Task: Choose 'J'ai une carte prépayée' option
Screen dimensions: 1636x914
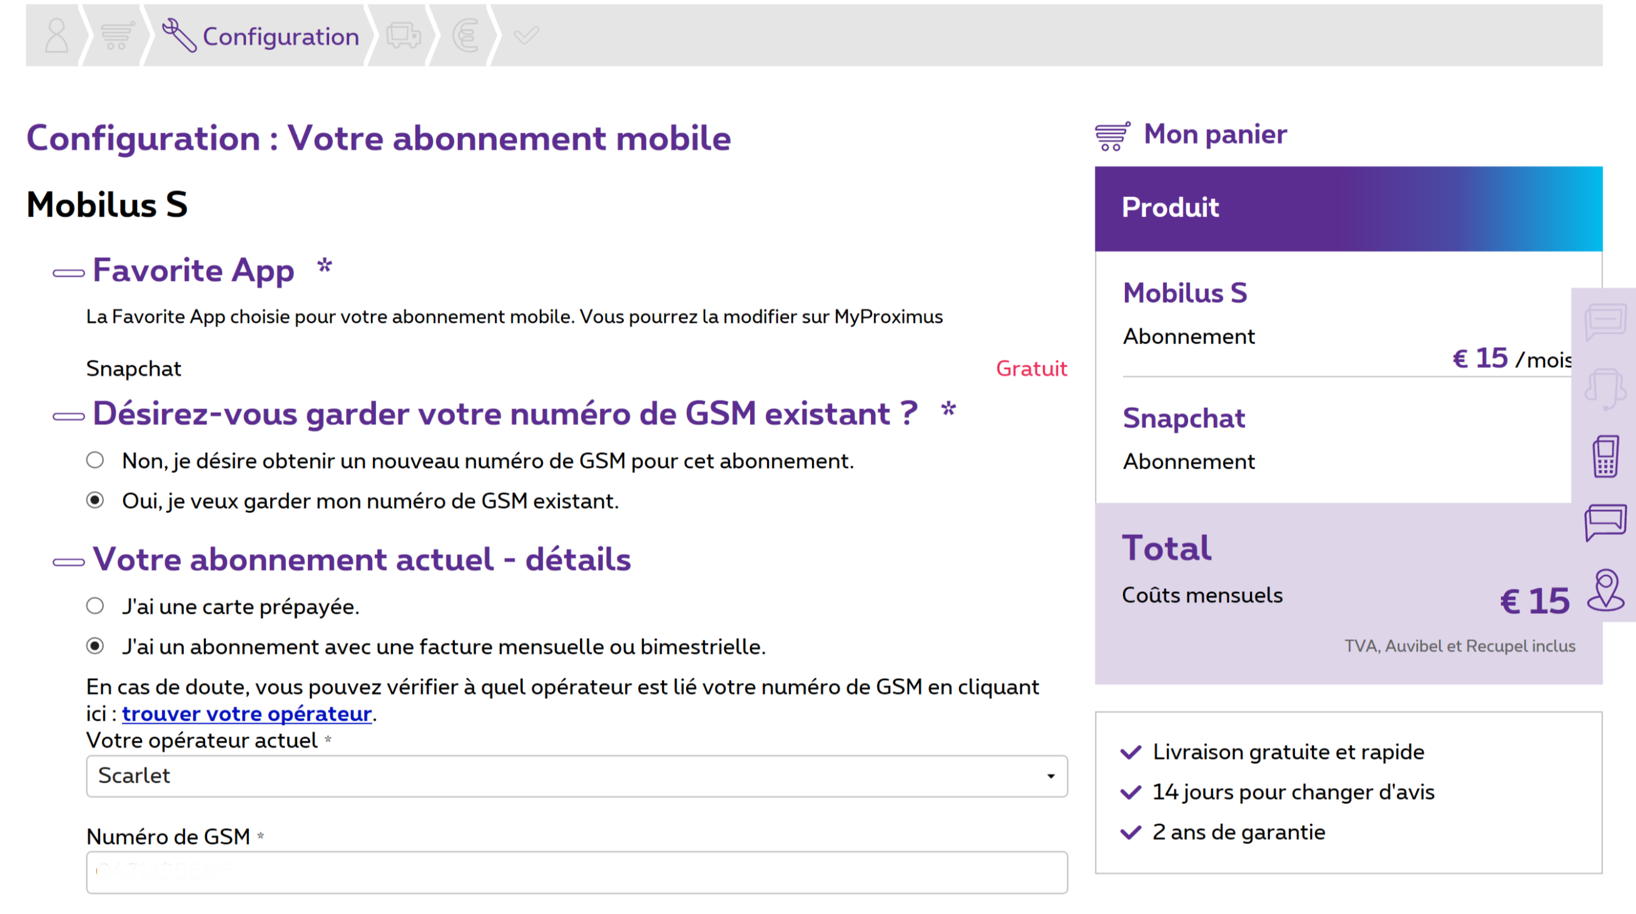Action: 95,607
